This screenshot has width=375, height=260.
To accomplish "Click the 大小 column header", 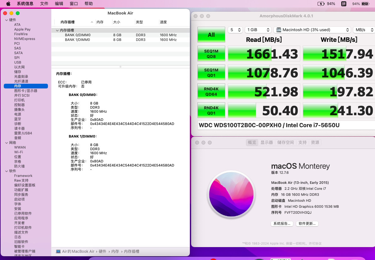I will coord(117,22).
